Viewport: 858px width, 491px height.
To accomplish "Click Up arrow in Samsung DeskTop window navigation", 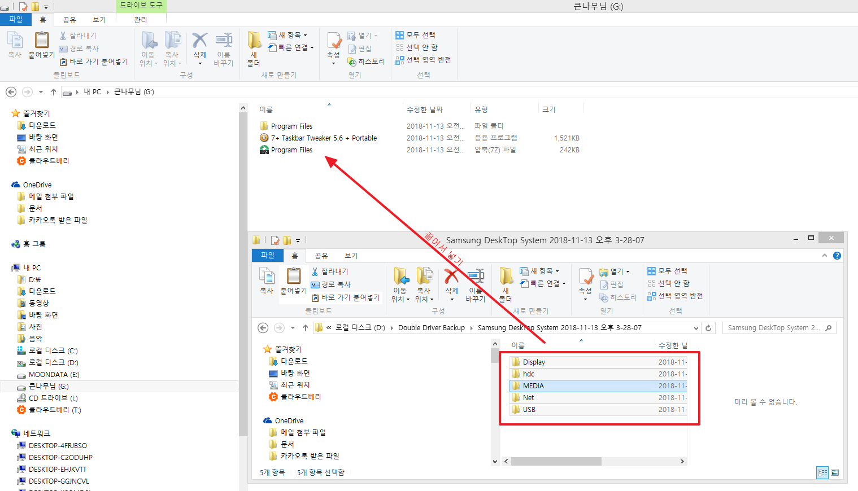I will [x=305, y=328].
